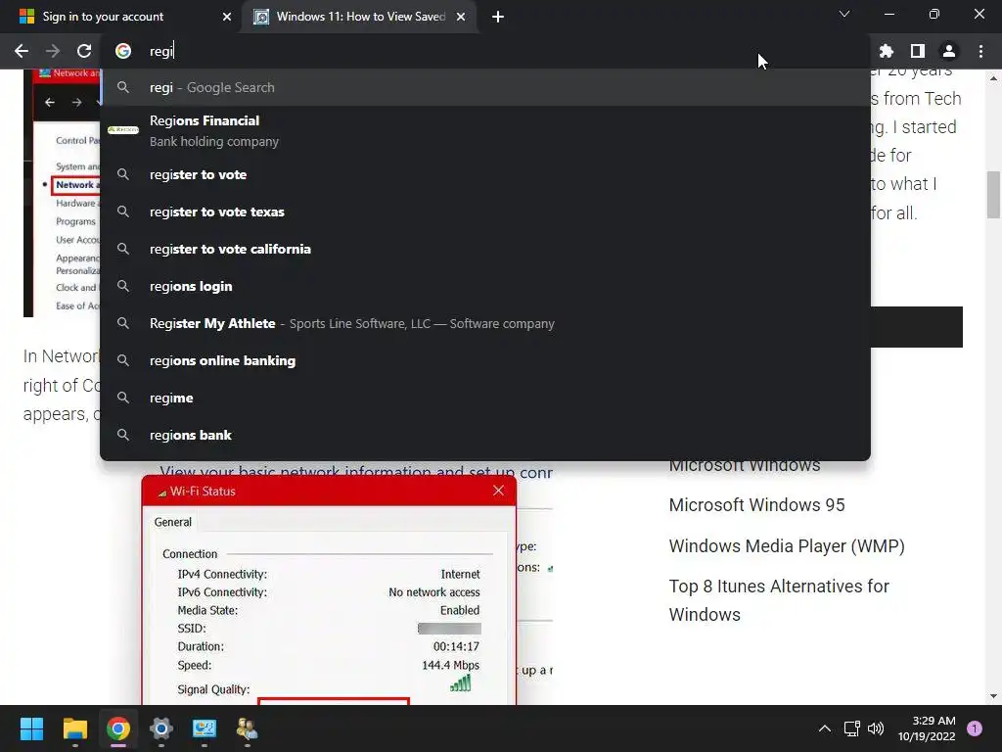Reload the current page
This screenshot has height=752, width=1002.
pos(84,51)
